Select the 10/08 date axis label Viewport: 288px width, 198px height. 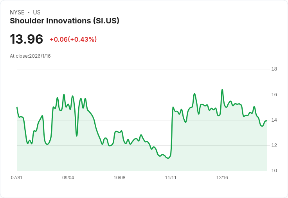point(119,178)
